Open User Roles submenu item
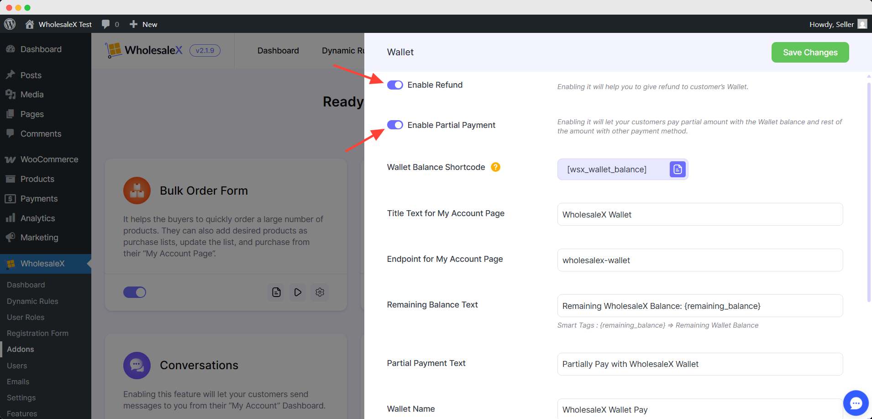The width and height of the screenshot is (872, 419). point(26,318)
